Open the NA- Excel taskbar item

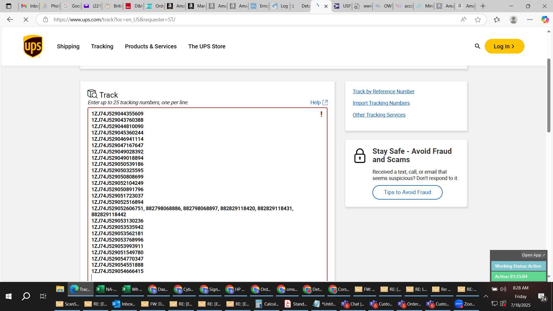click(x=106, y=289)
